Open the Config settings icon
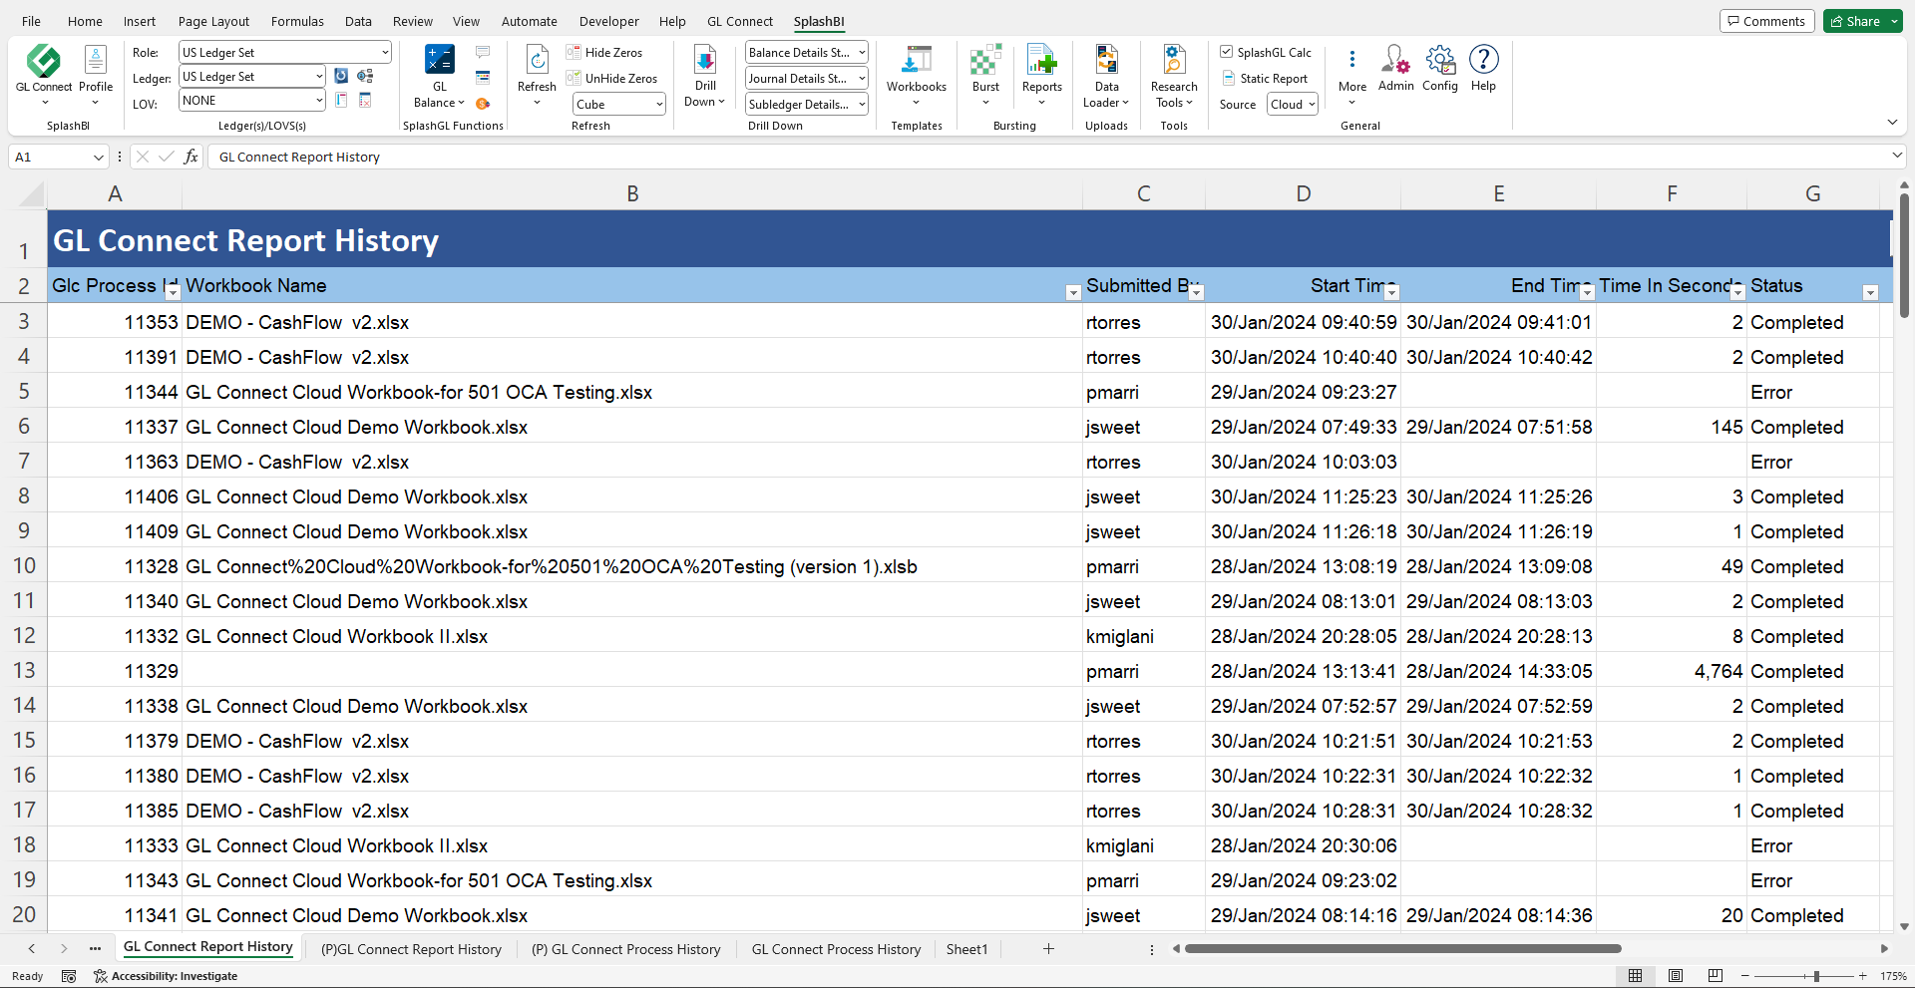Viewport: 1915px width, 988px height. point(1440,62)
